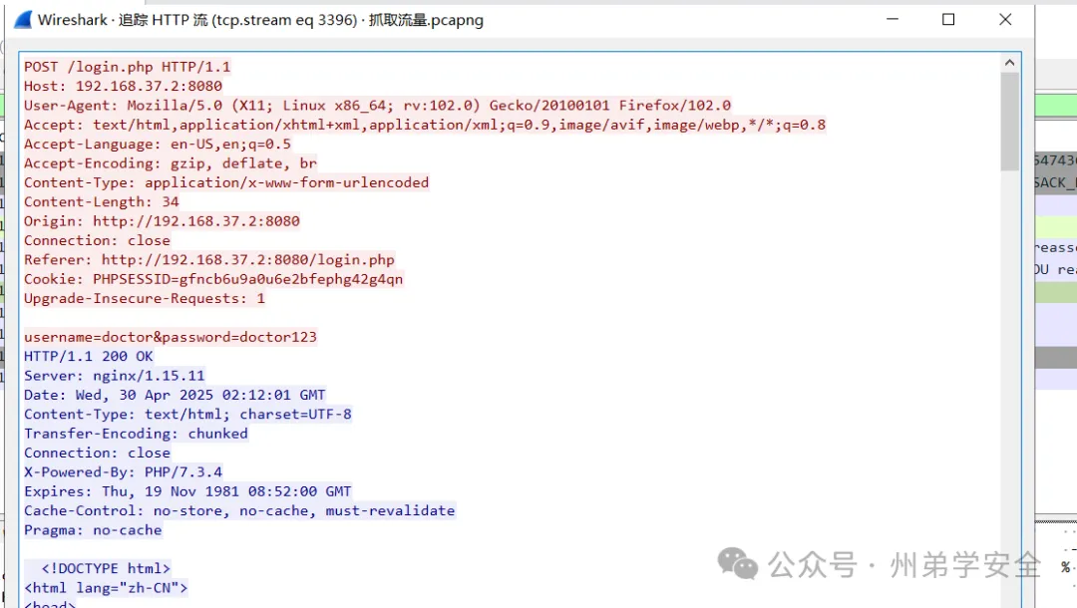Minimize the Follow HTTP Stream window
The width and height of the screenshot is (1077, 608).
coord(893,19)
